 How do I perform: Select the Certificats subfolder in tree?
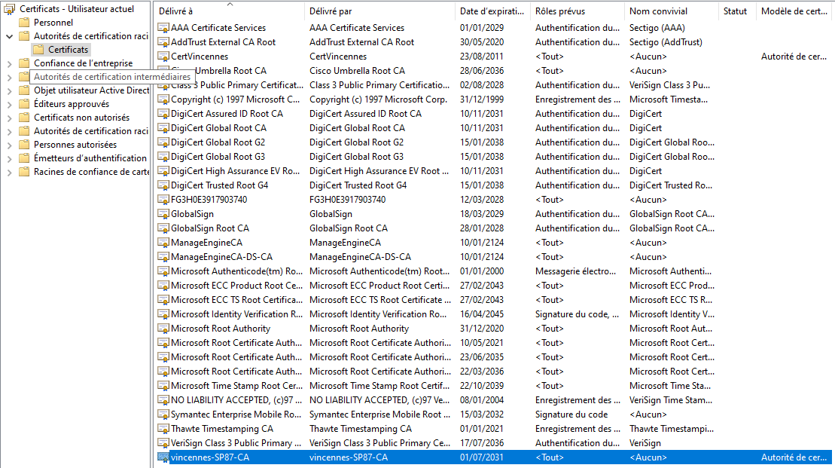(x=68, y=50)
